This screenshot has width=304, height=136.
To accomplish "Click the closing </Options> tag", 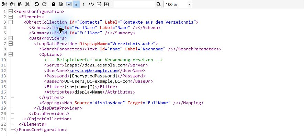I will point(52,98).
